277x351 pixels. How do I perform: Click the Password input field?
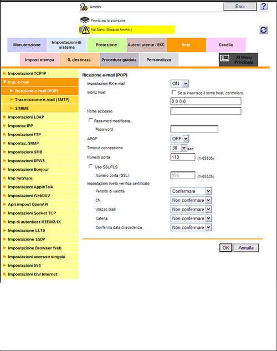pos(194,129)
